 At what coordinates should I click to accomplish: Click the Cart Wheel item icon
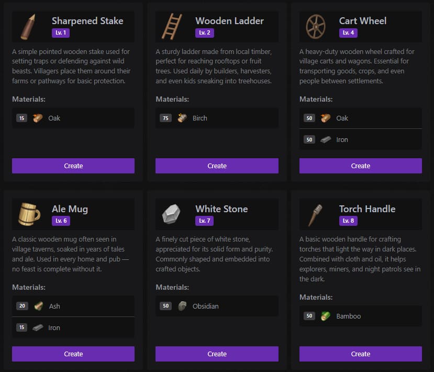[x=316, y=27]
